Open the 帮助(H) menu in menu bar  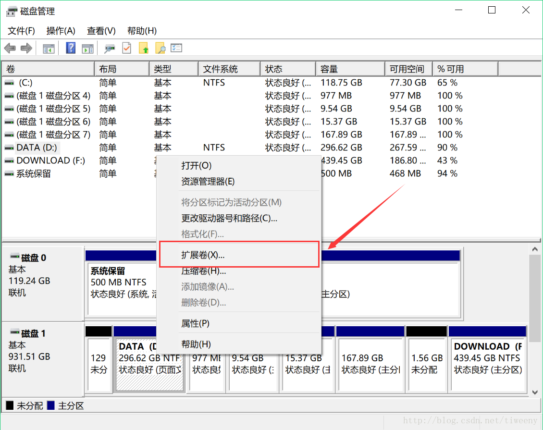click(x=142, y=31)
